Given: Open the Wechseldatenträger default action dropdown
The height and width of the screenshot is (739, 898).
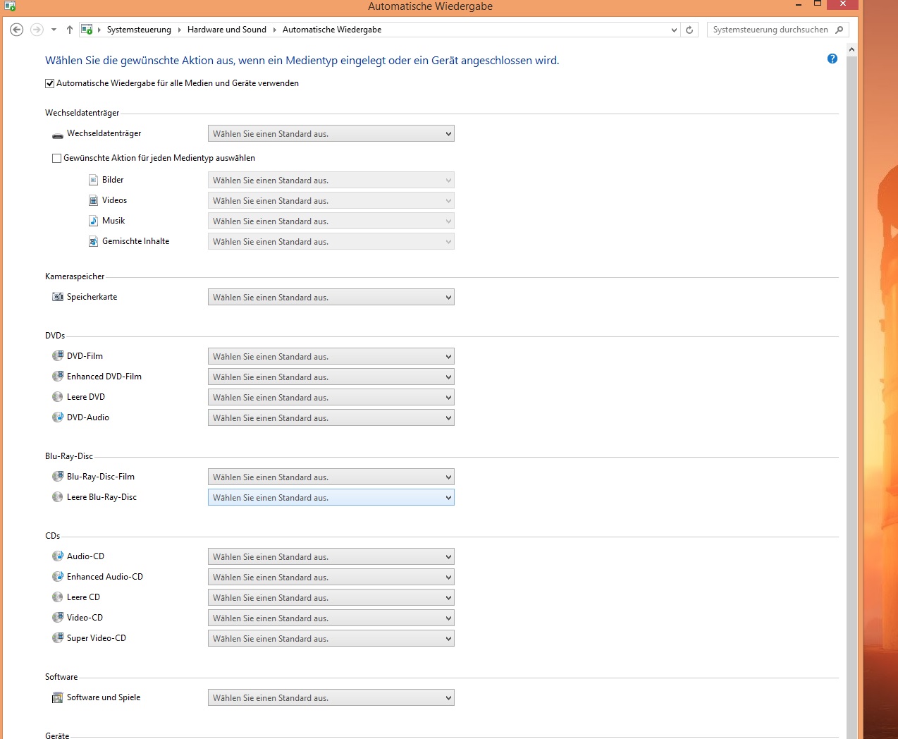Looking at the screenshot, I should click(x=331, y=133).
